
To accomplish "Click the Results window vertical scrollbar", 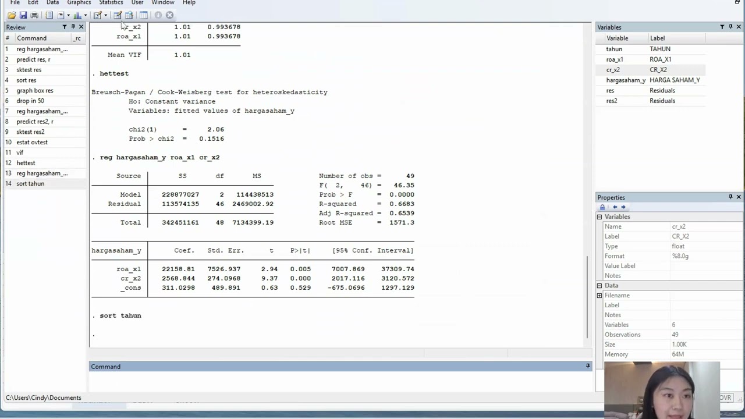I will point(587,297).
